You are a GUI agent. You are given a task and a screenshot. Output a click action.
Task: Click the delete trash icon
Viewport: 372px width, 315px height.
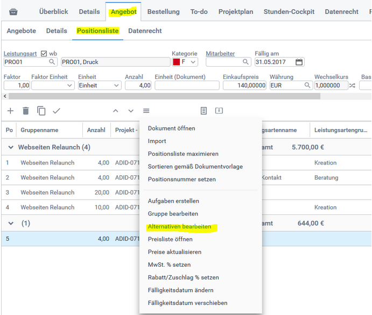click(x=26, y=111)
